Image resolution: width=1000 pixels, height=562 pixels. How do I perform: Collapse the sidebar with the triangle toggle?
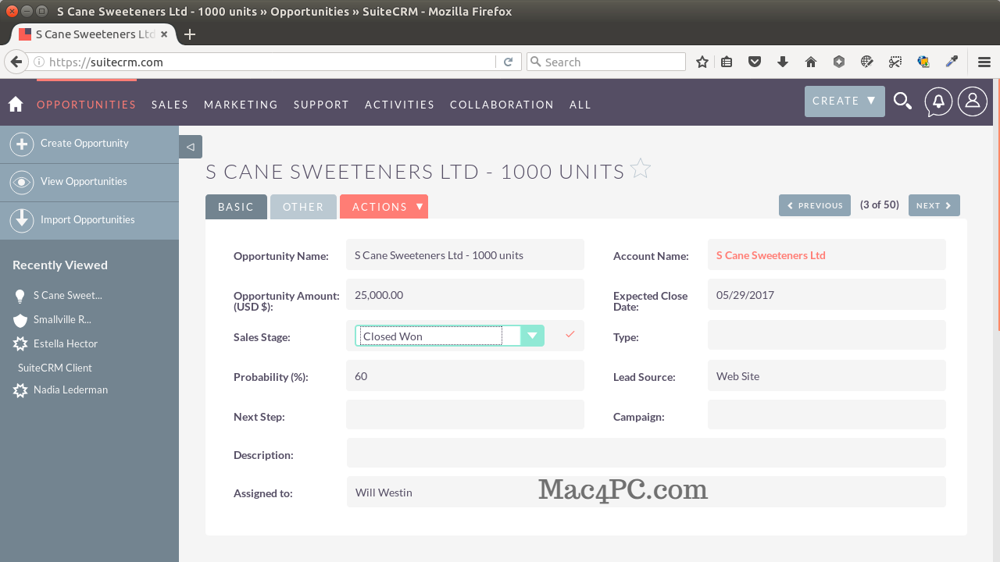191,147
